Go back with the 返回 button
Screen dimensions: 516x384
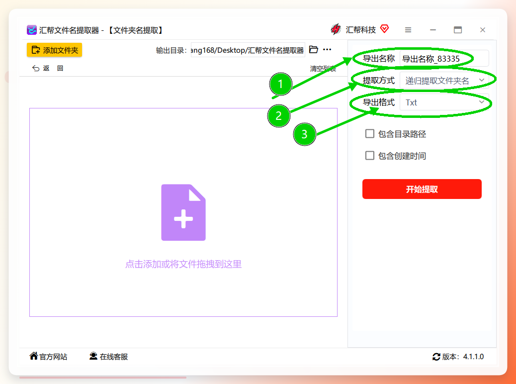48,68
